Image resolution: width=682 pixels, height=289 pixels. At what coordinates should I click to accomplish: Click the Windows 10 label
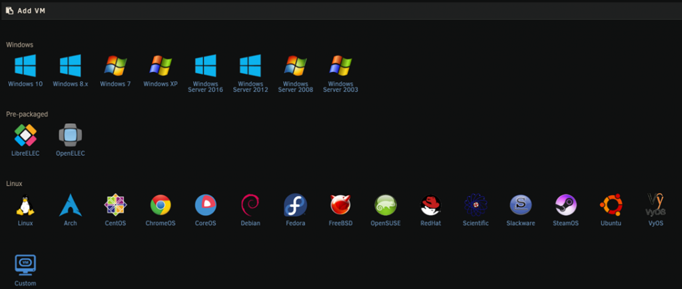[25, 84]
